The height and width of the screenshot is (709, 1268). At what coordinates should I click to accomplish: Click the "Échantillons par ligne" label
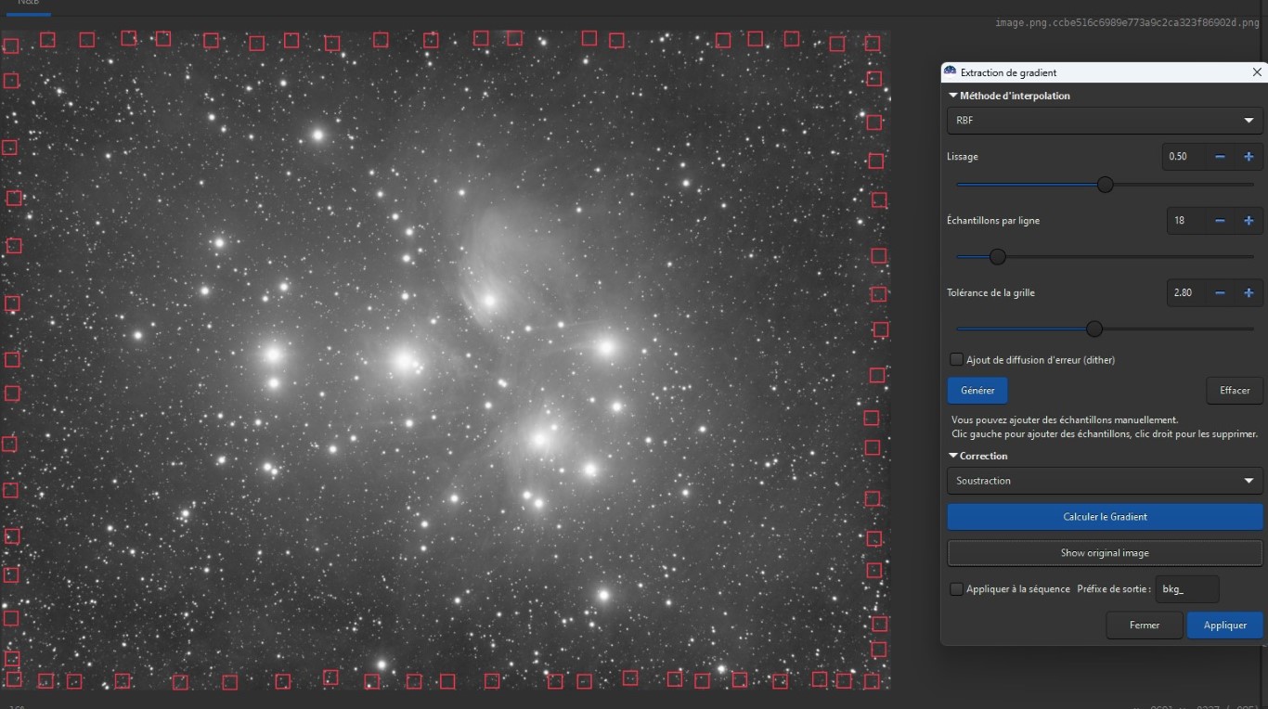point(993,221)
